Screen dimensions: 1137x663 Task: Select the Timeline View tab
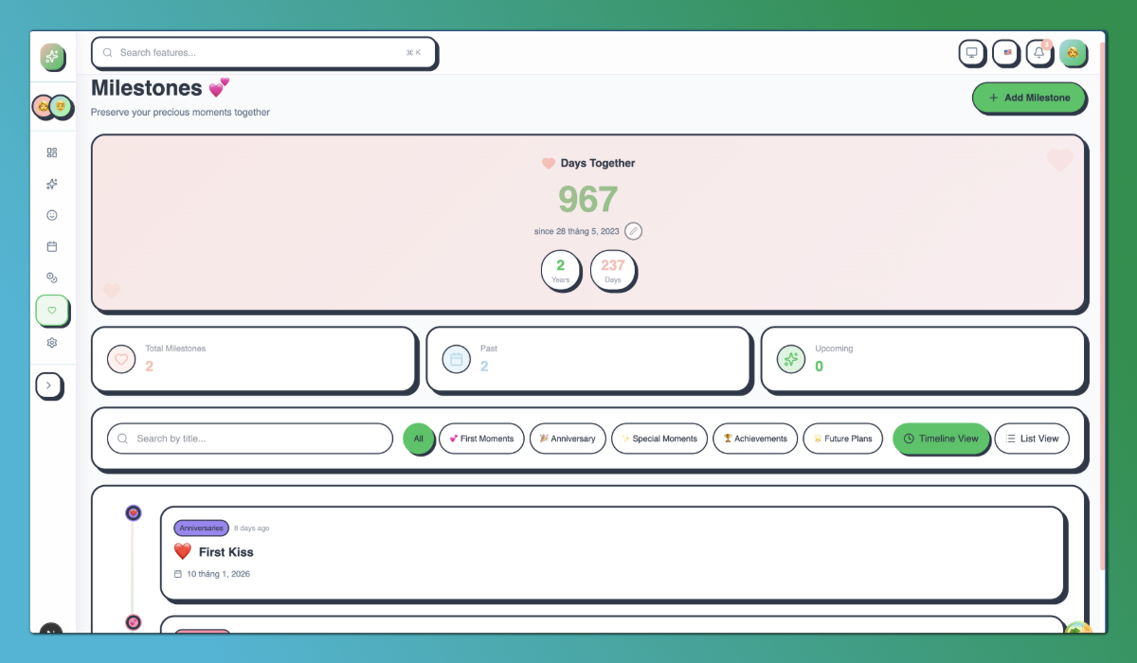(941, 439)
